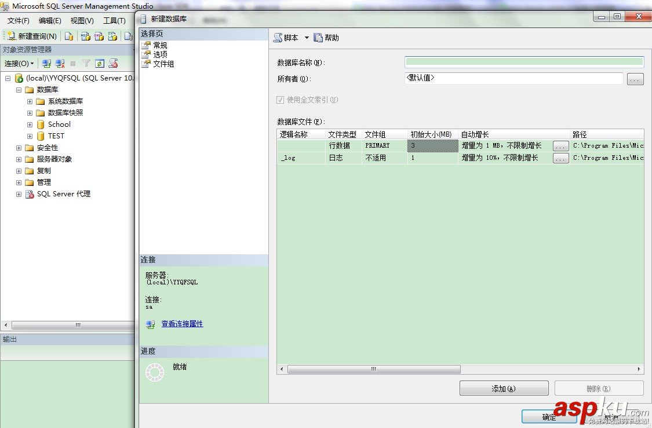The width and height of the screenshot is (652, 428).
Task: Click Connect Object Explorer icon
Action: (46, 64)
